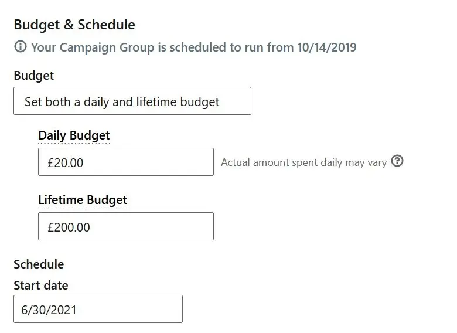Focus the Lifetime Budget input field

[125, 226]
